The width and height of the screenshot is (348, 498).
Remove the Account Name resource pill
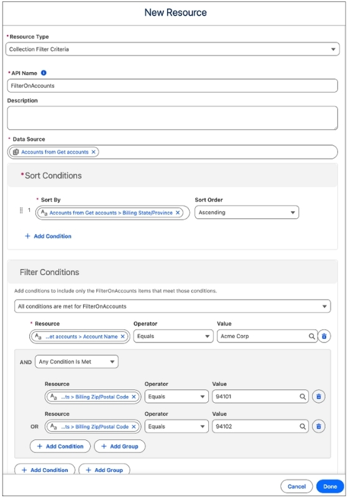[x=122, y=336]
